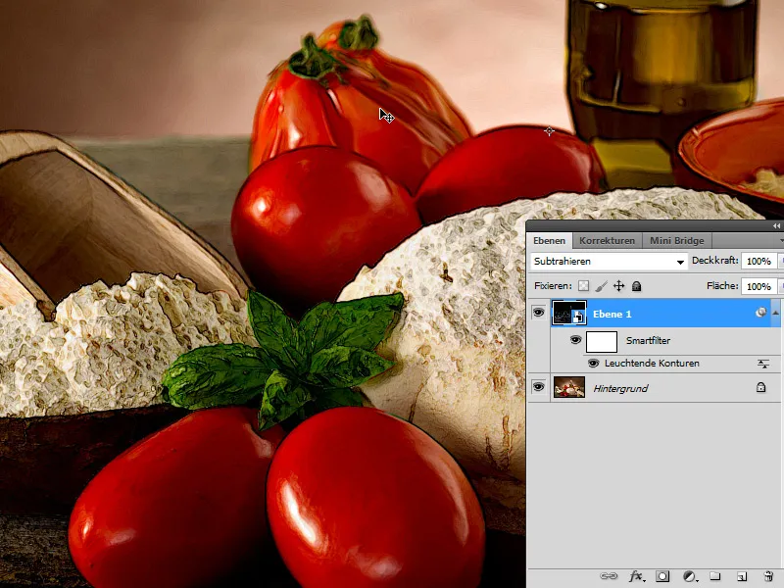The image size is (784, 588).
Task: Hide the Leuchtende Konturen smart filter
Action: point(596,364)
